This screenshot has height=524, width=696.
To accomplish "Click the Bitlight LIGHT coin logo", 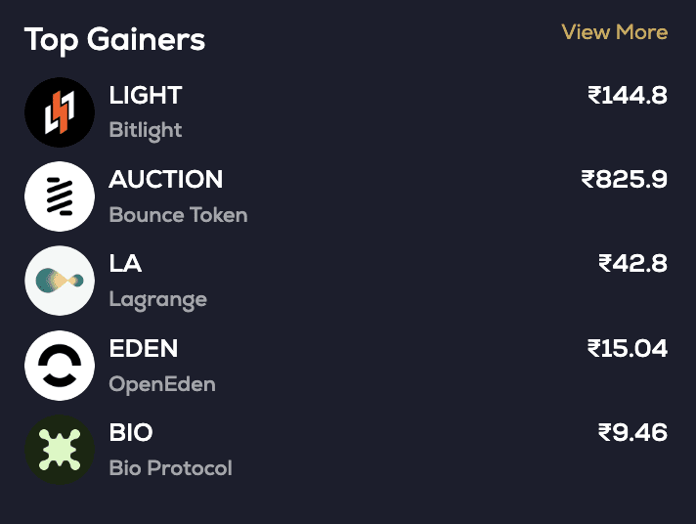I will [x=60, y=112].
